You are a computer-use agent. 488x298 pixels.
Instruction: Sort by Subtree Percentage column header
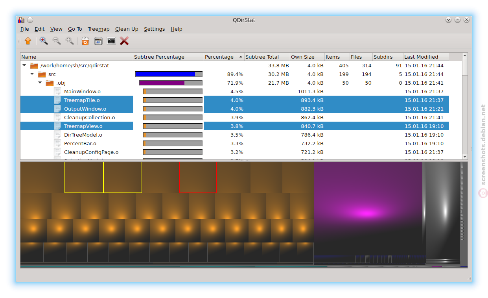tap(168, 57)
